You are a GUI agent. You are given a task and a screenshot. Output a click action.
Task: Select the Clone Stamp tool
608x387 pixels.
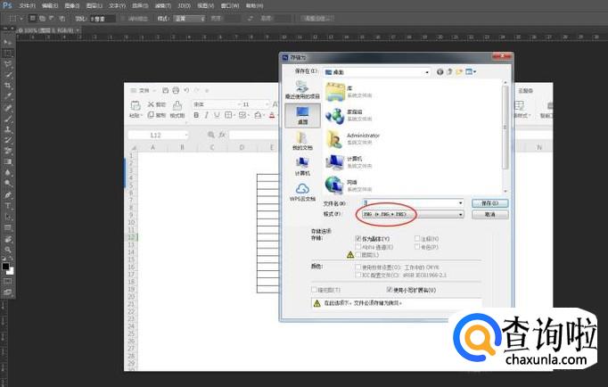point(8,129)
